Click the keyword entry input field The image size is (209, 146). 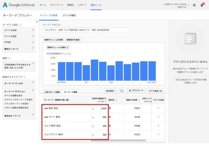85,30
